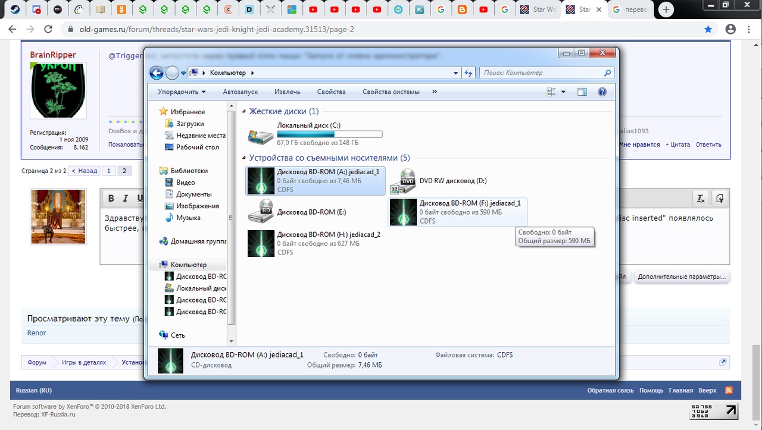Viewport: 762px width, 430px height.
Task: Click Извлечь in the Explorer toolbar
Action: pyautogui.click(x=288, y=92)
